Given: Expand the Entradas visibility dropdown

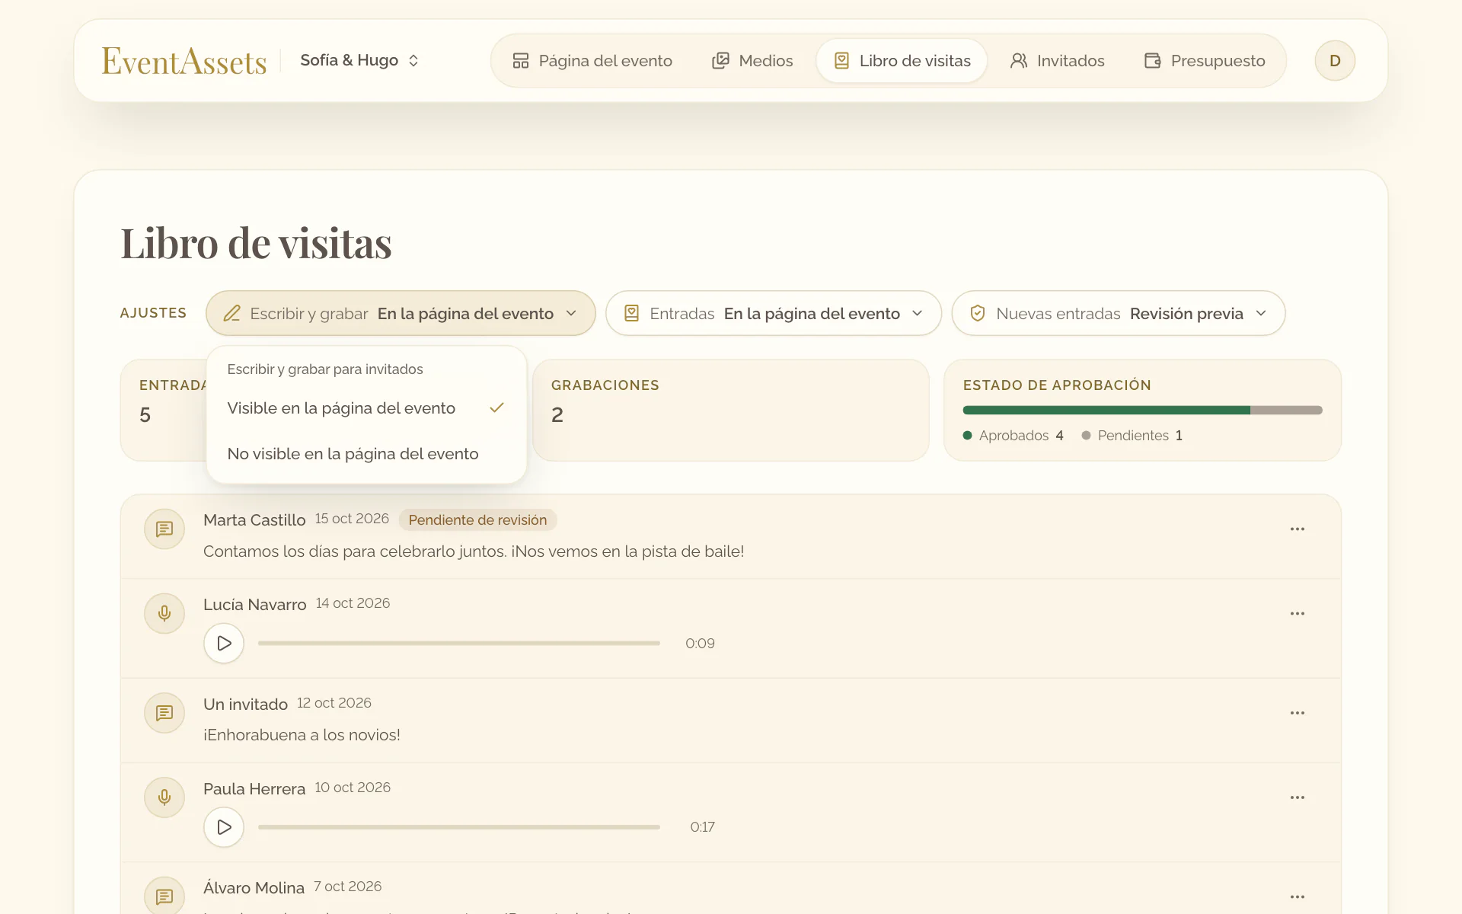Looking at the screenshot, I should point(774,313).
